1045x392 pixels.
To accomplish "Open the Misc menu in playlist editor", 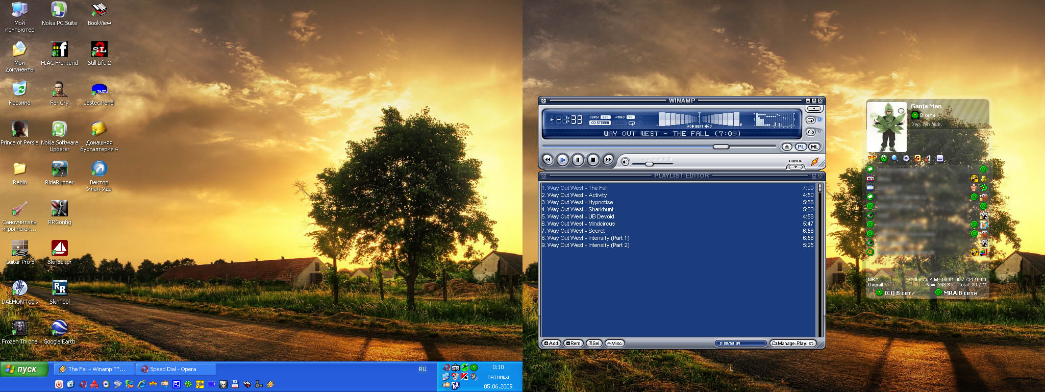I will (614, 344).
